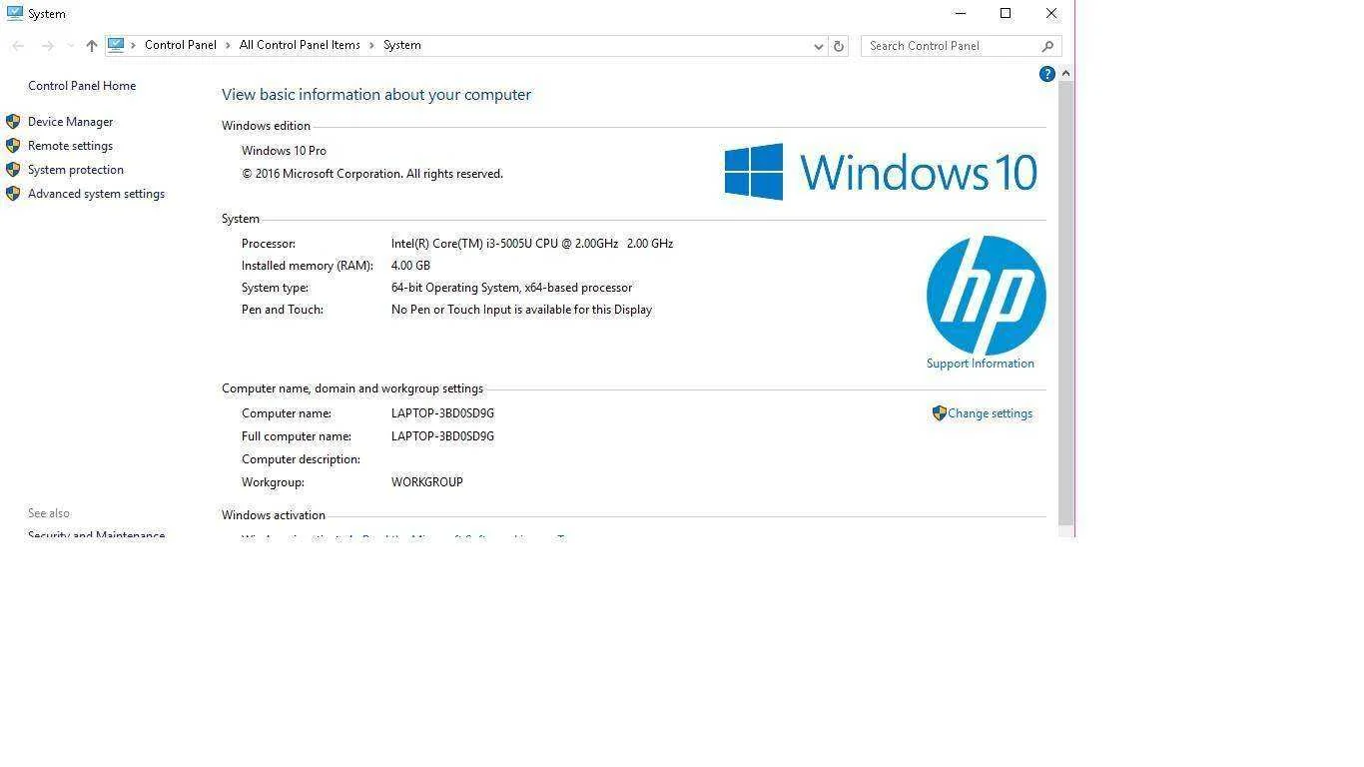Screen dimensions: 1364x767
Task: Click the Windows 10 logo
Action: tap(881, 172)
